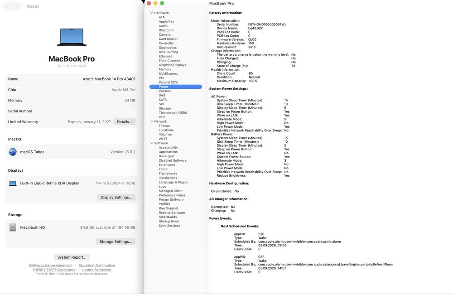The image size is (453, 294).
Task: Select Installations in the sidebar
Action: click(168, 178)
